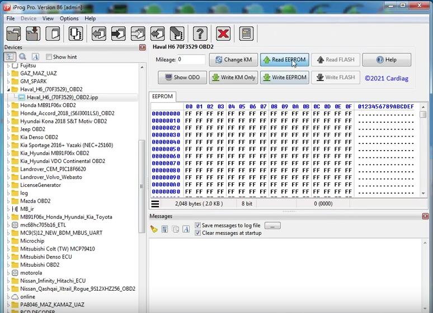Expand Kia Denso OBD2 folder
This screenshot has width=433, height=313.
click(x=8, y=137)
